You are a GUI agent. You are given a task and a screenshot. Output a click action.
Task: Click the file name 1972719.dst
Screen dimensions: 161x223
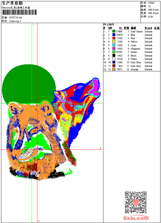coord(16,18)
